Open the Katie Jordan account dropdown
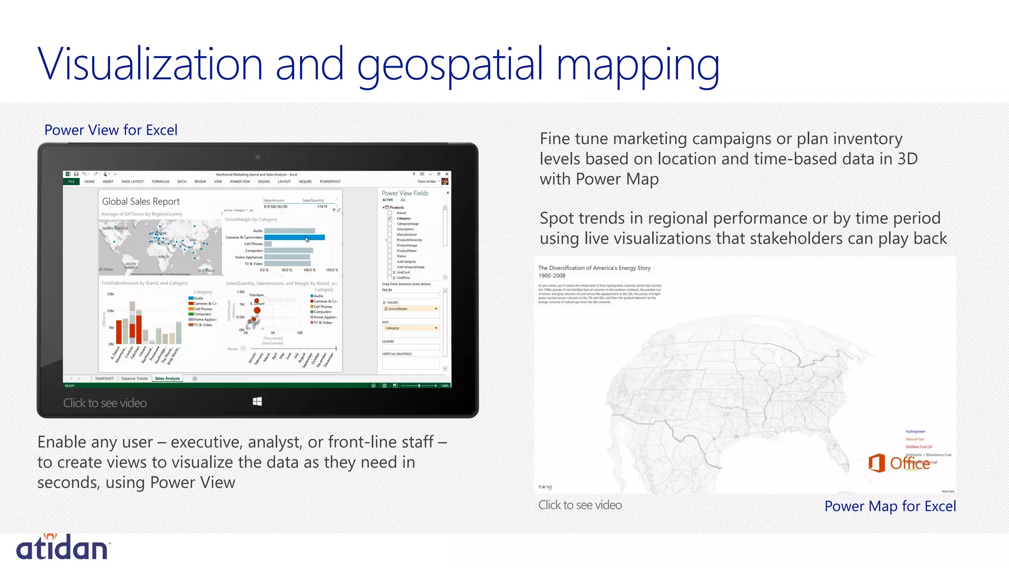 (439, 181)
